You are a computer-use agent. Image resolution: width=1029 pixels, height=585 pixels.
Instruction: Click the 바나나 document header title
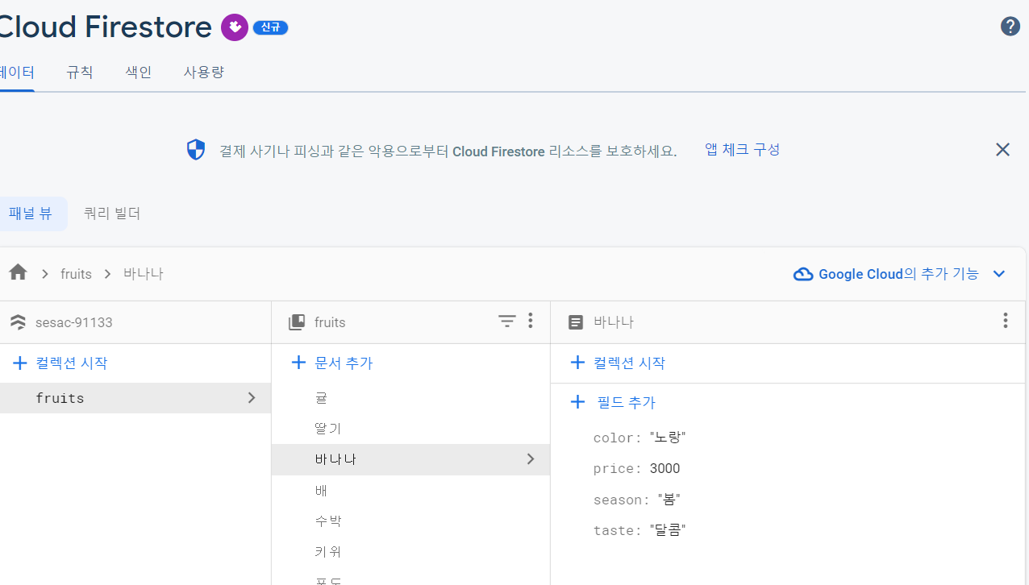pos(614,322)
